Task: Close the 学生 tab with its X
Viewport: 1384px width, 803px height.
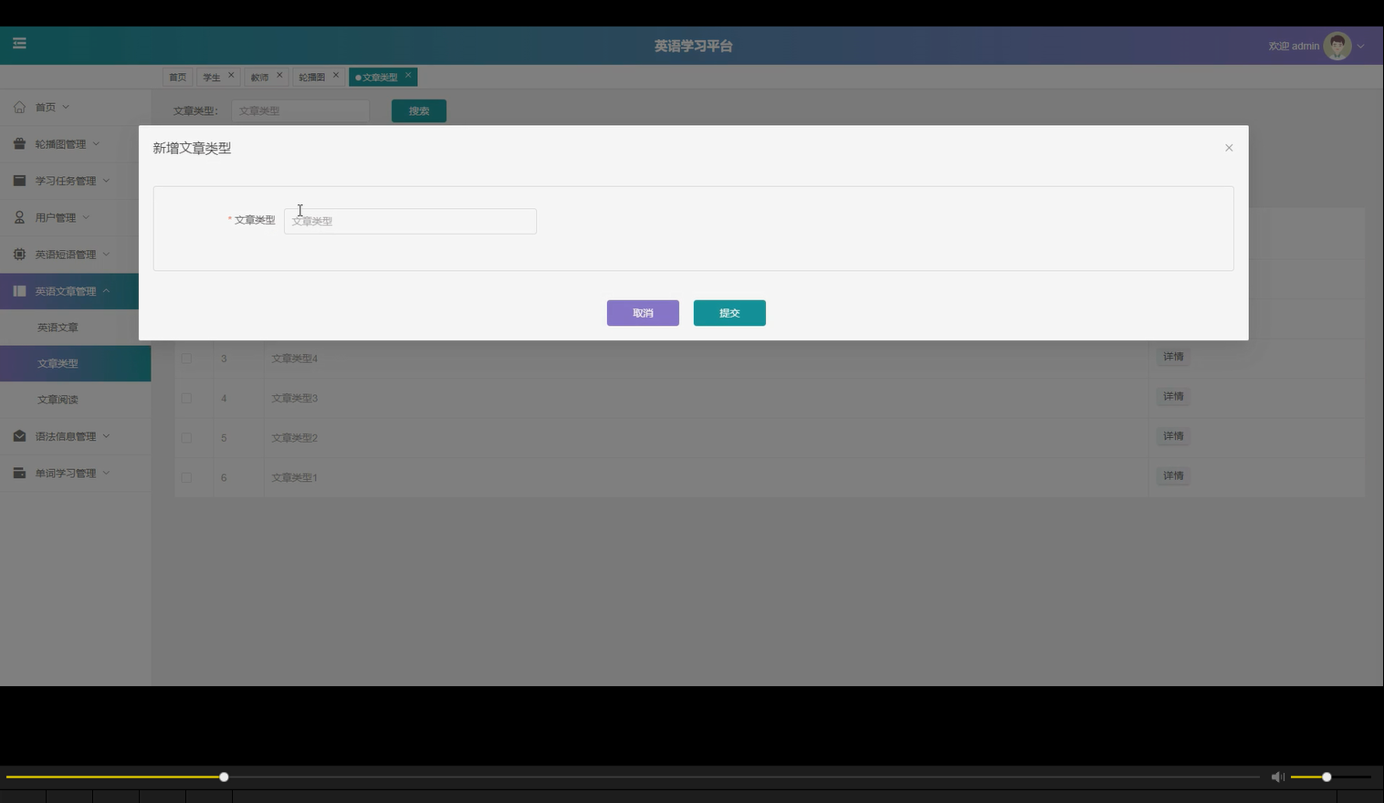Action: (231, 75)
